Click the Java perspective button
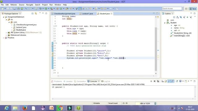Screen dimensions: 198x111 (x=193, y=9)
